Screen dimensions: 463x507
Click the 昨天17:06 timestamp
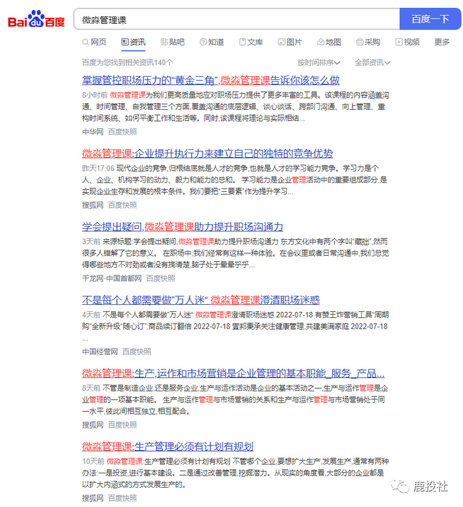(98, 169)
